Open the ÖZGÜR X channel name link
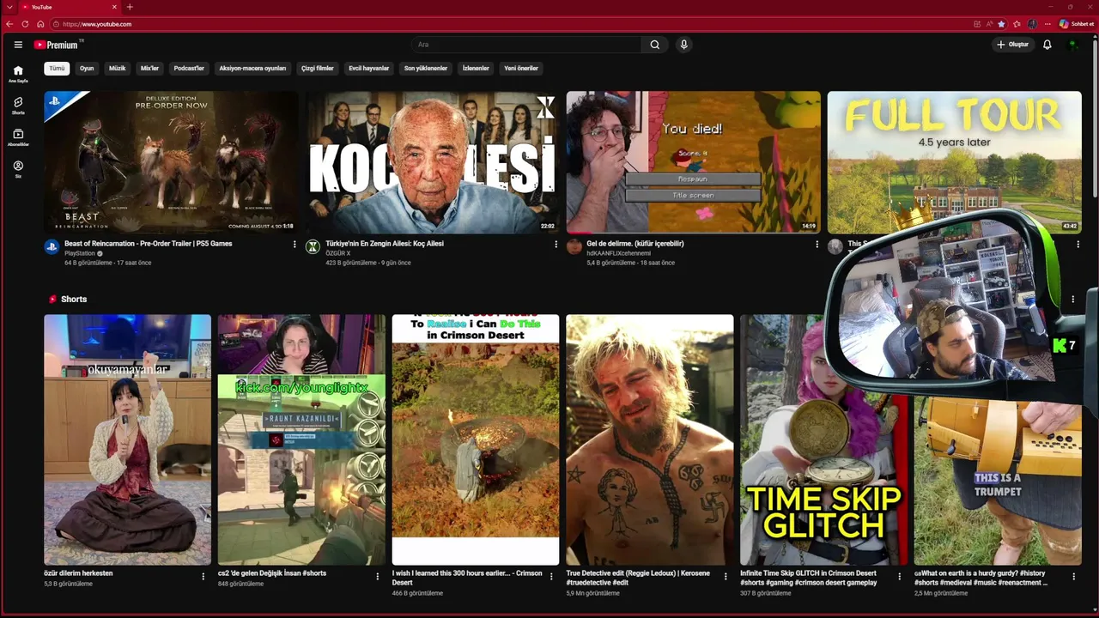The width and height of the screenshot is (1099, 618). tap(338, 254)
